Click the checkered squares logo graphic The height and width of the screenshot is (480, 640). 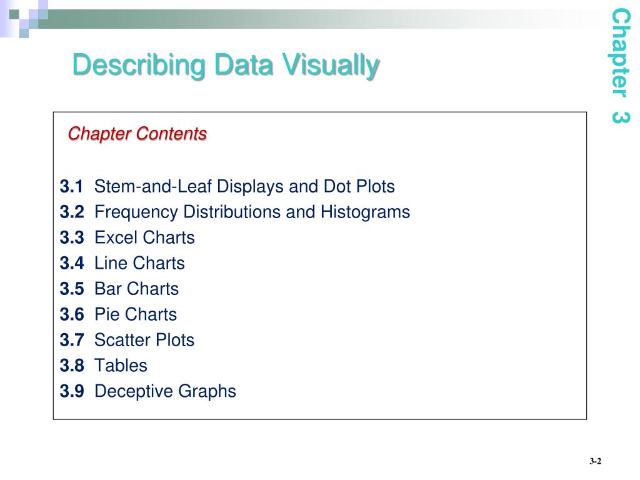[x=24, y=18]
